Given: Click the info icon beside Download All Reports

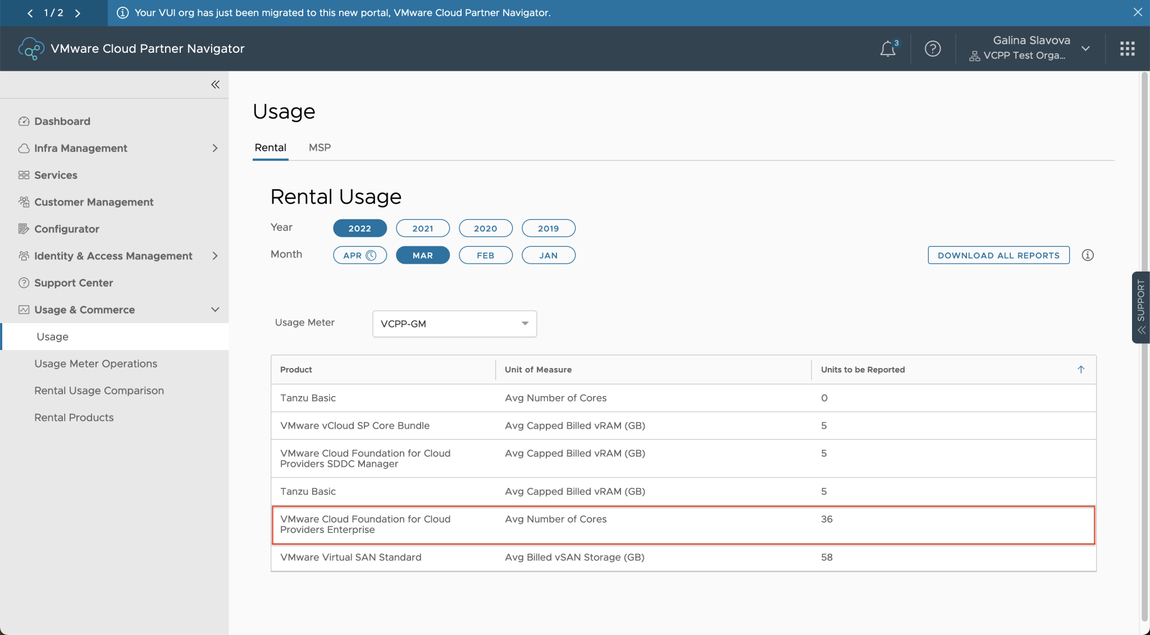Looking at the screenshot, I should point(1088,255).
